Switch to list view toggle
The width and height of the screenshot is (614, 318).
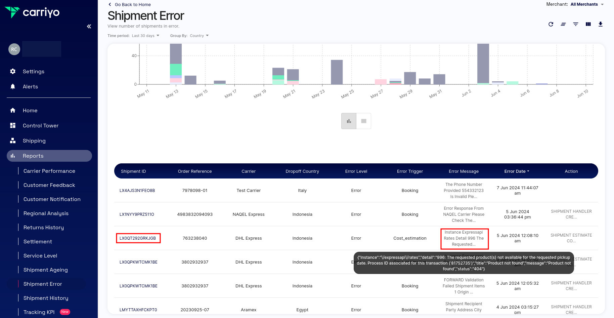(364, 121)
